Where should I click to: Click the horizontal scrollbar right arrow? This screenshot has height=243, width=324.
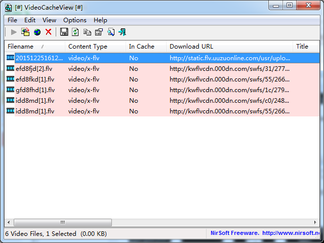coord(314,223)
